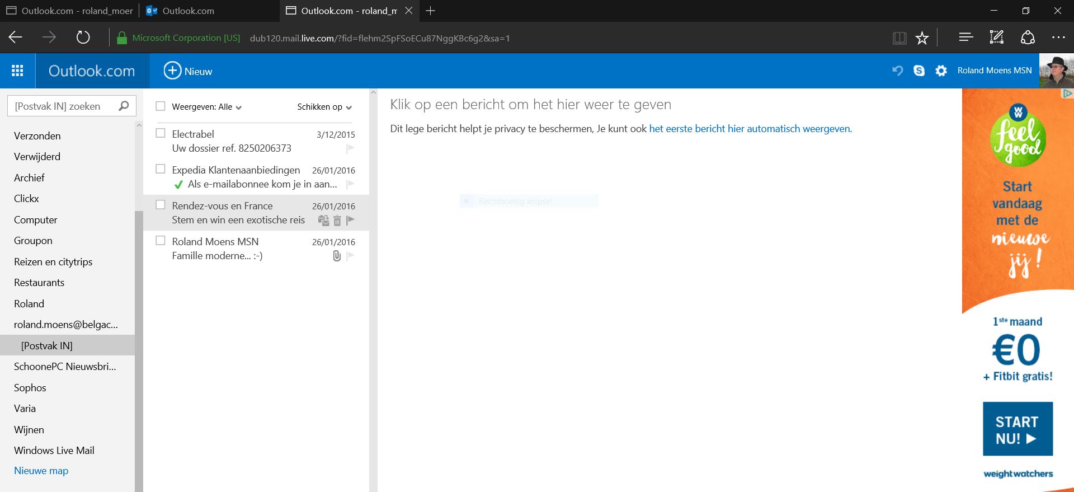1074x492 pixels.
Task: Check the Rendez-vous en France checkbox
Action: [x=161, y=205]
